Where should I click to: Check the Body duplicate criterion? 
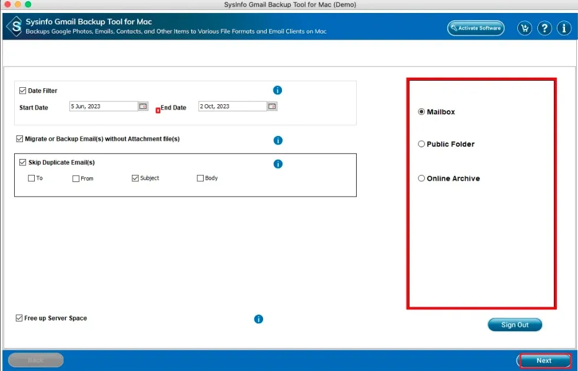coord(200,178)
